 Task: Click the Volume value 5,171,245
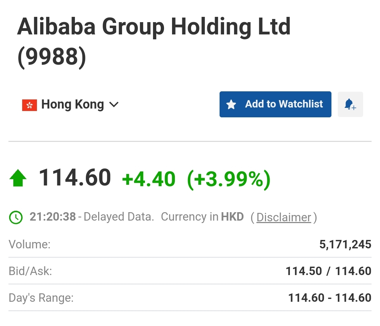coord(345,244)
